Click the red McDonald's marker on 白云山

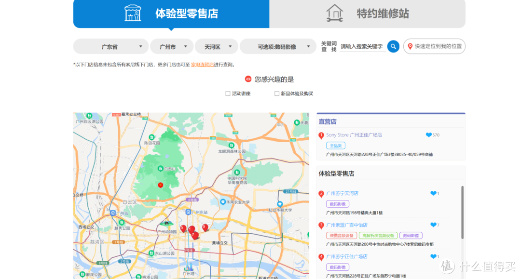[x=161, y=185]
